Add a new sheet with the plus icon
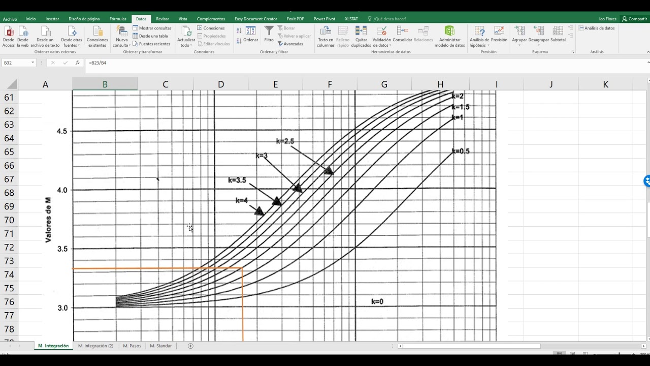 point(190,346)
